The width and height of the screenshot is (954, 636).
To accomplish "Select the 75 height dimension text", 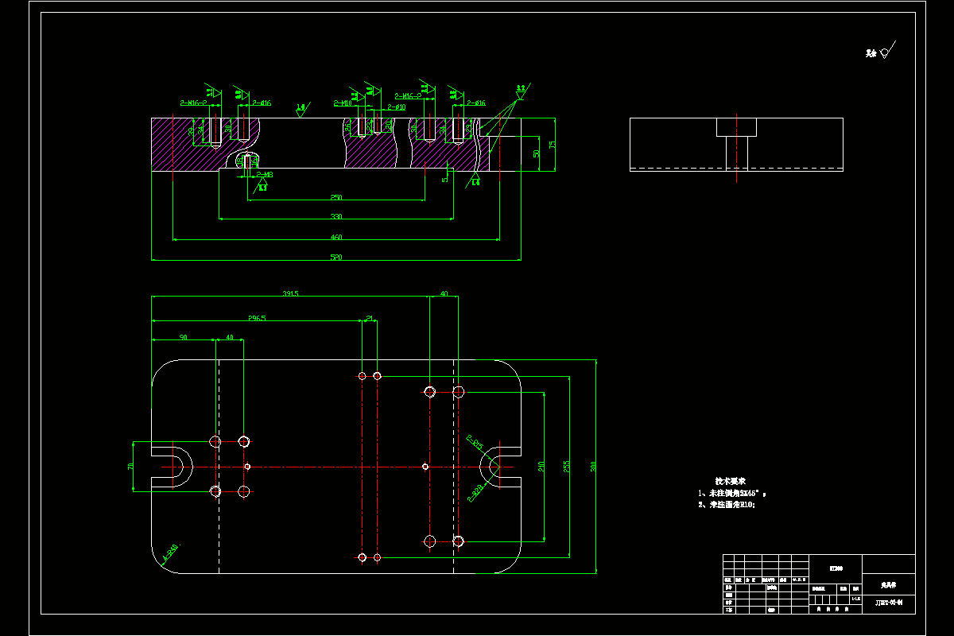I will [552, 145].
